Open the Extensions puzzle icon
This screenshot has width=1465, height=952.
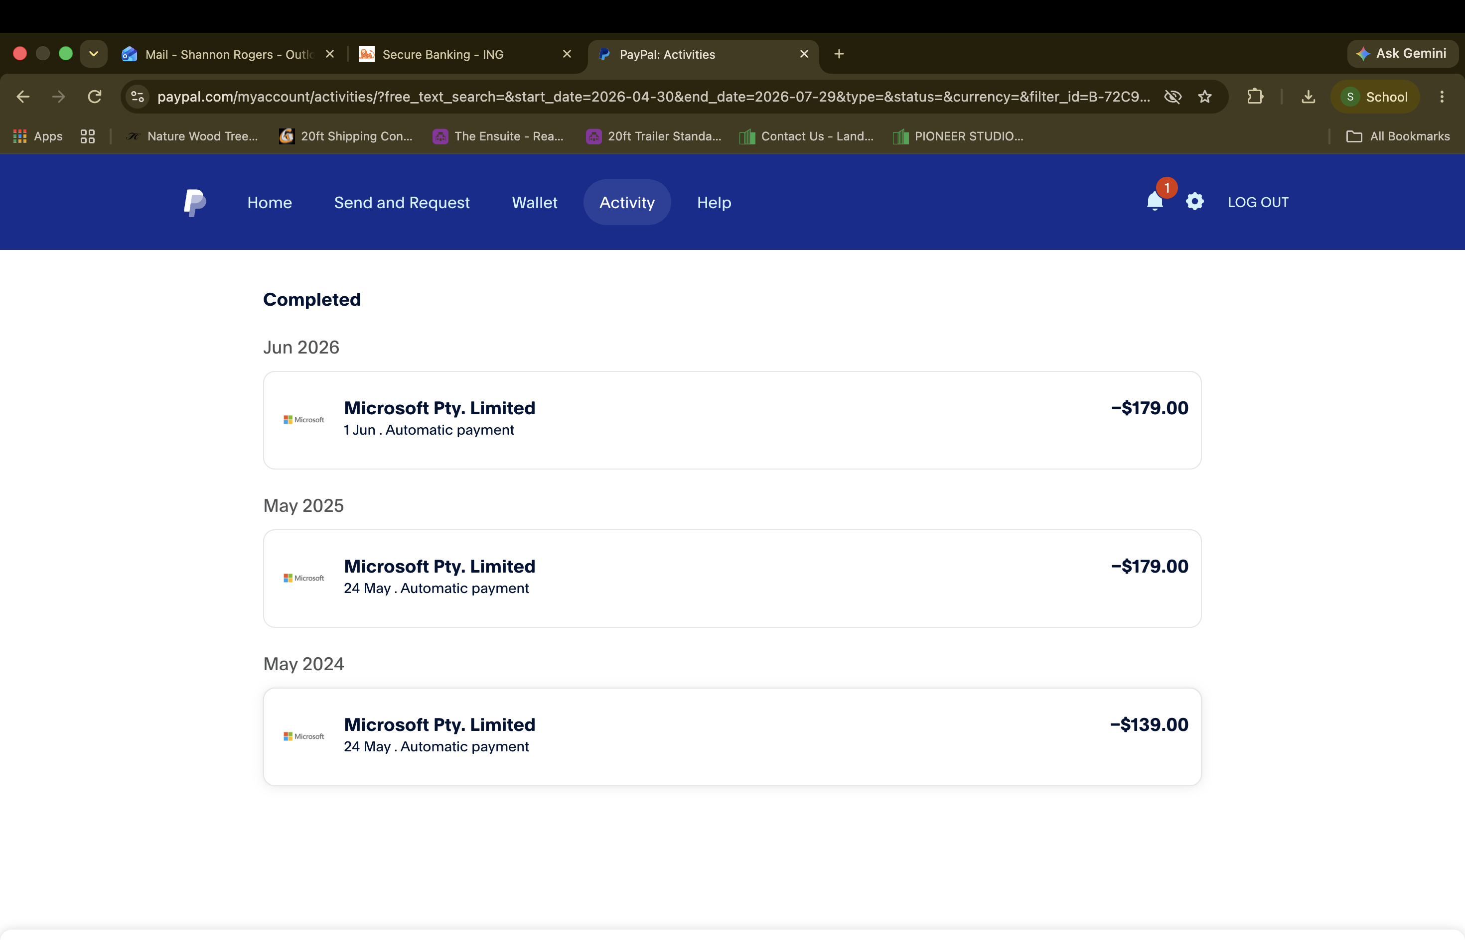pyautogui.click(x=1255, y=97)
